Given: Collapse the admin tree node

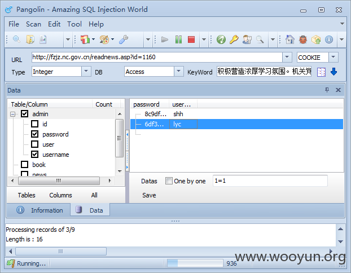Looking at the screenshot, I should [x=12, y=114].
